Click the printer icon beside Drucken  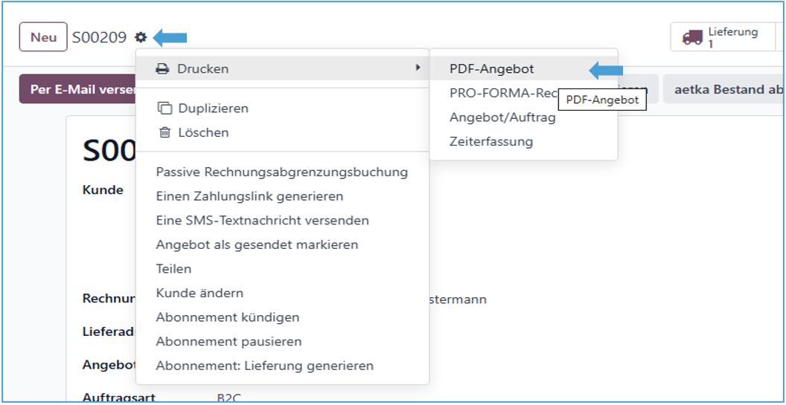[x=162, y=68]
